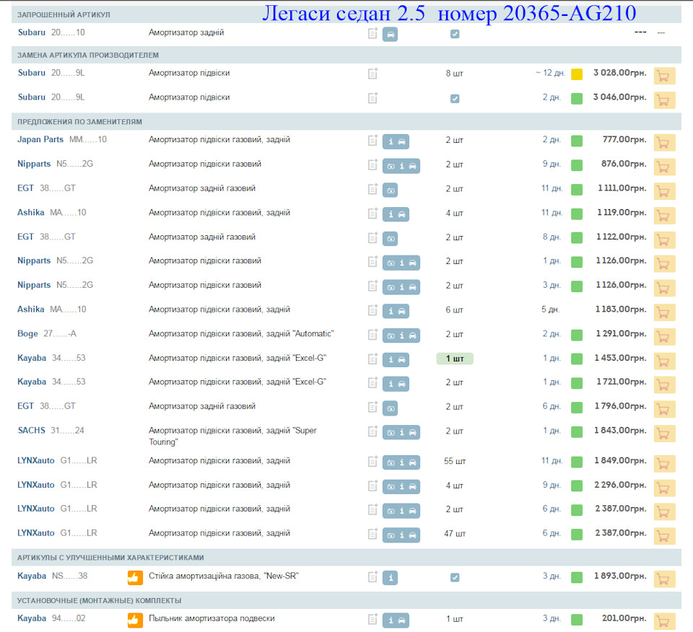693x632 pixels.
Task: Click 'Амортизатор задній' description in Subaru row
Action: pyautogui.click(x=186, y=32)
